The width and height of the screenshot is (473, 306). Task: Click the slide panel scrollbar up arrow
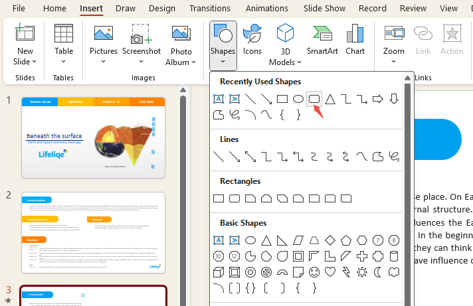click(x=183, y=90)
